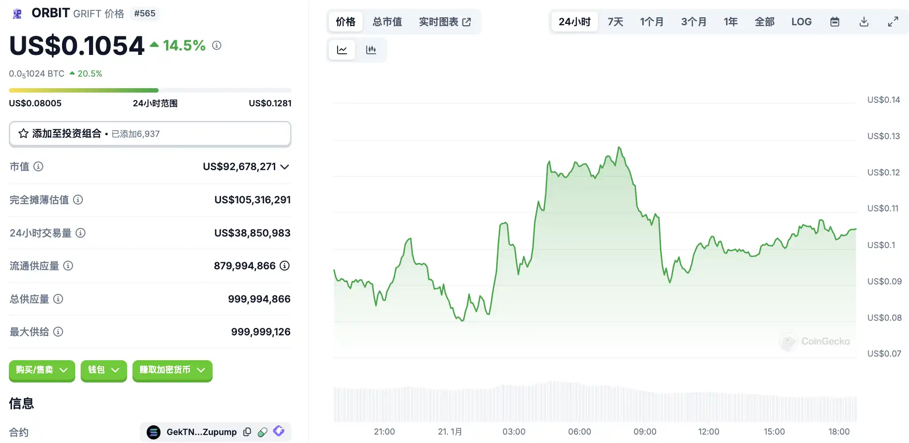This screenshot has height=443, width=909.
Task: Open the 购买/售卖 dropdown
Action: [42, 370]
